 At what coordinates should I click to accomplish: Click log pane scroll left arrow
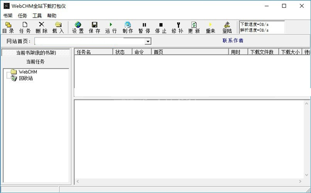coord(78,181)
